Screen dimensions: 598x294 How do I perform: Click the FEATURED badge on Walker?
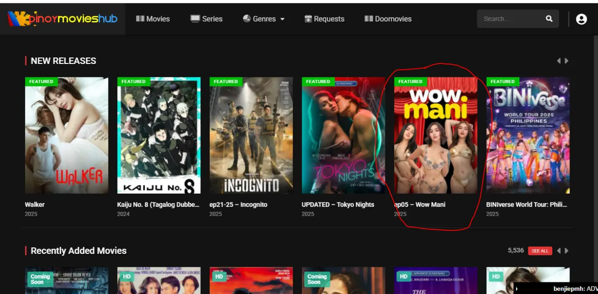(x=41, y=82)
